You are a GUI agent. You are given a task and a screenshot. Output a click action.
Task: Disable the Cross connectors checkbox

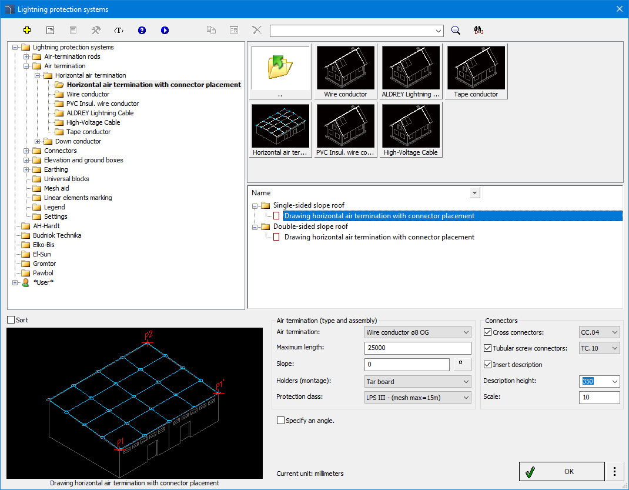(x=487, y=333)
